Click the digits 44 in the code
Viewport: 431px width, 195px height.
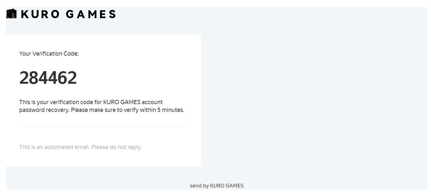coord(48,78)
